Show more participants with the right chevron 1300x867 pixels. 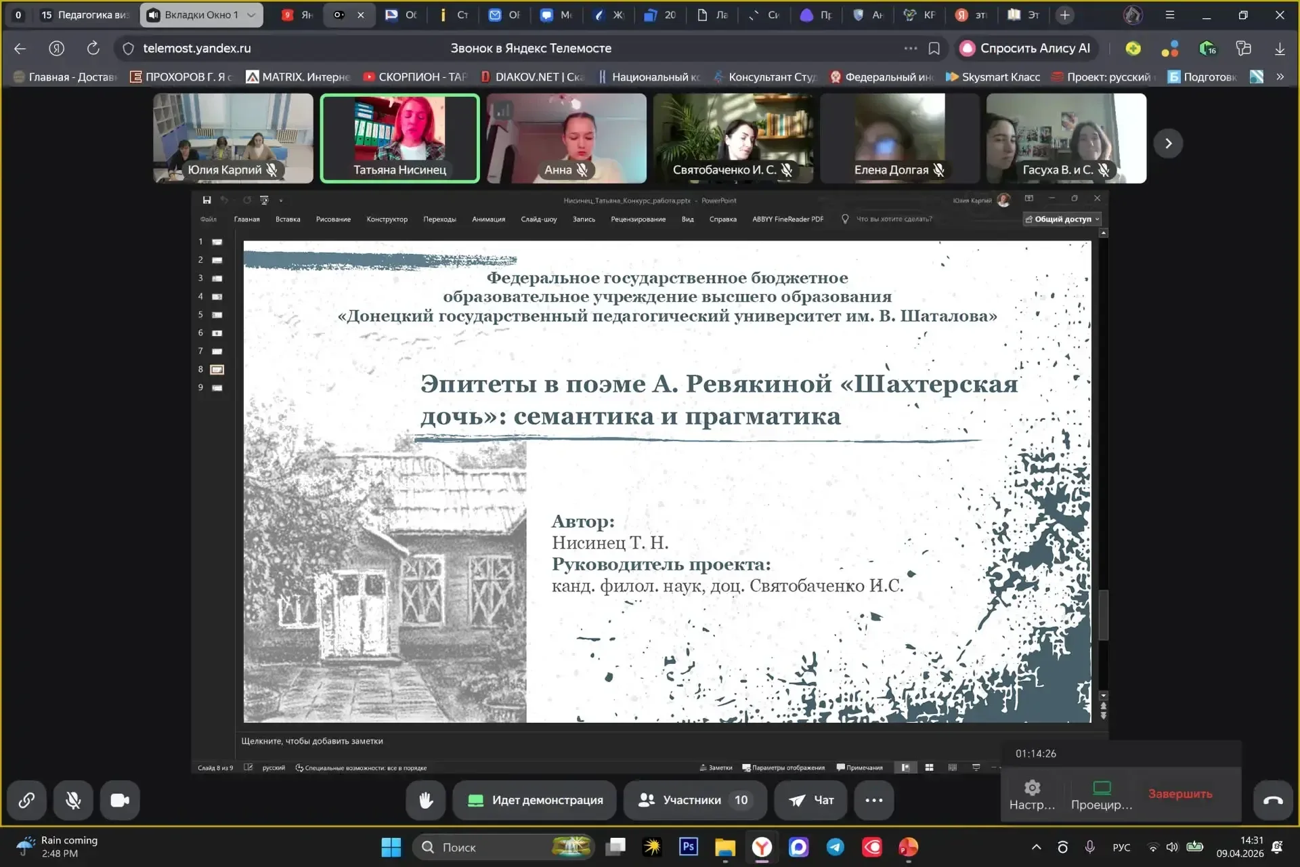click(x=1168, y=143)
